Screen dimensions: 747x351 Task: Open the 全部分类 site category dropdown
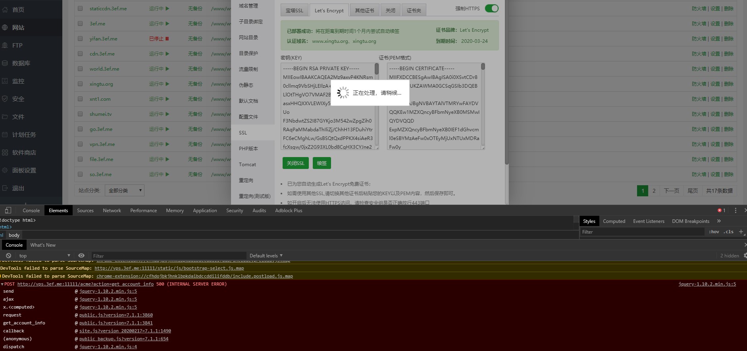125,190
